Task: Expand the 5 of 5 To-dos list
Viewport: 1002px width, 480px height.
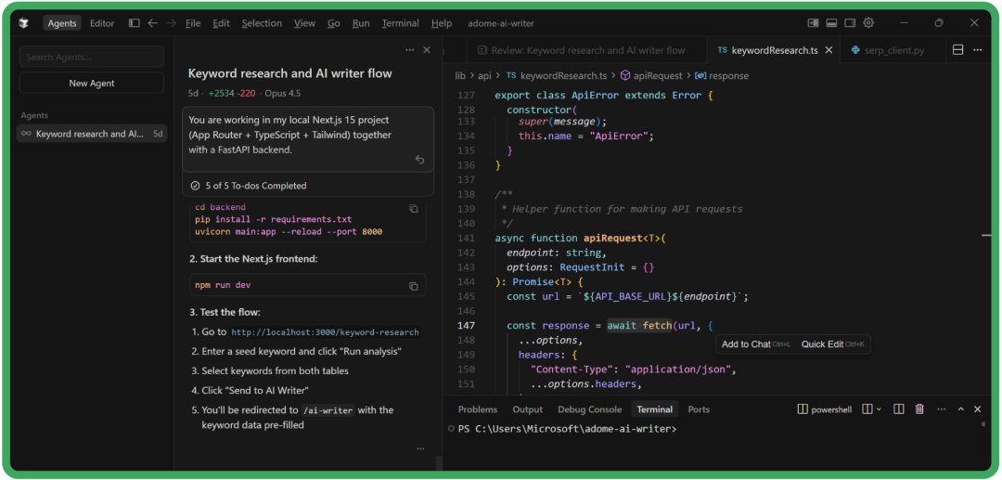Action: 248,186
